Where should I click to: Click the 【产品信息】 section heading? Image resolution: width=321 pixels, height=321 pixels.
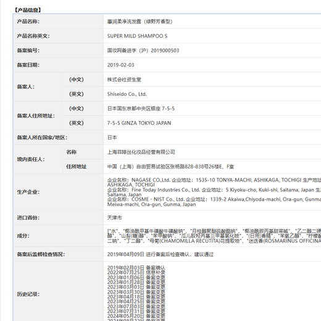coord(28,10)
